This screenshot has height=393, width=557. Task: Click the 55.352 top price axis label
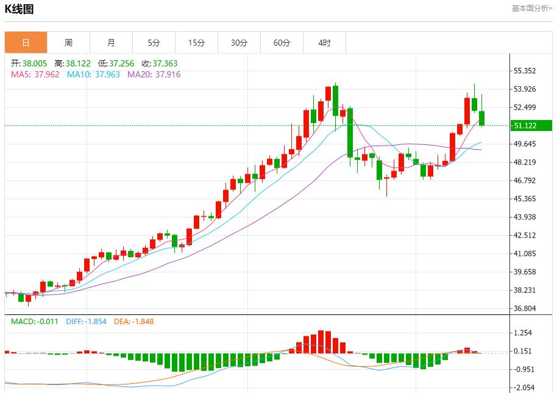[x=525, y=71]
